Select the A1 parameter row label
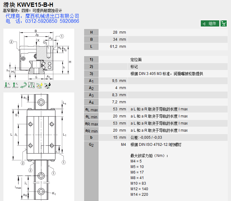231x201 pixels. click(91, 81)
